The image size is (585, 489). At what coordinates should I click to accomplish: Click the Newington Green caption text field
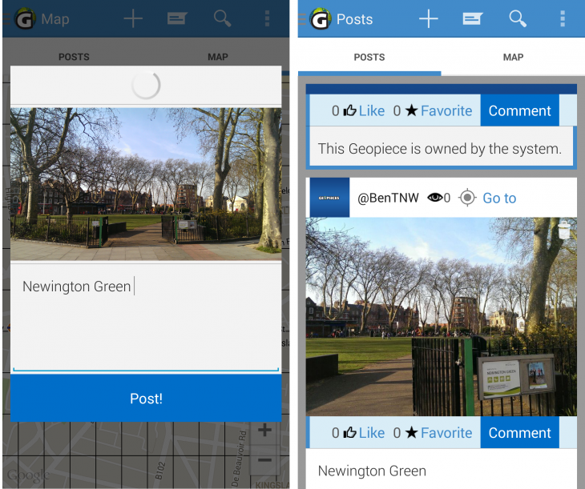click(x=146, y=316)
